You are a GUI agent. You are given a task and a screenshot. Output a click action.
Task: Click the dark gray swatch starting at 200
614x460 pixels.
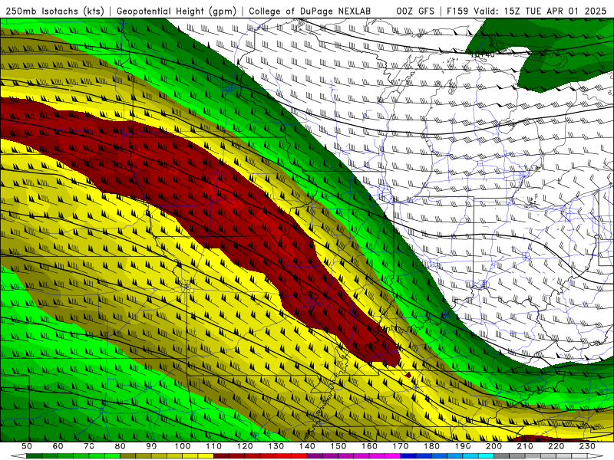(502, 456)
